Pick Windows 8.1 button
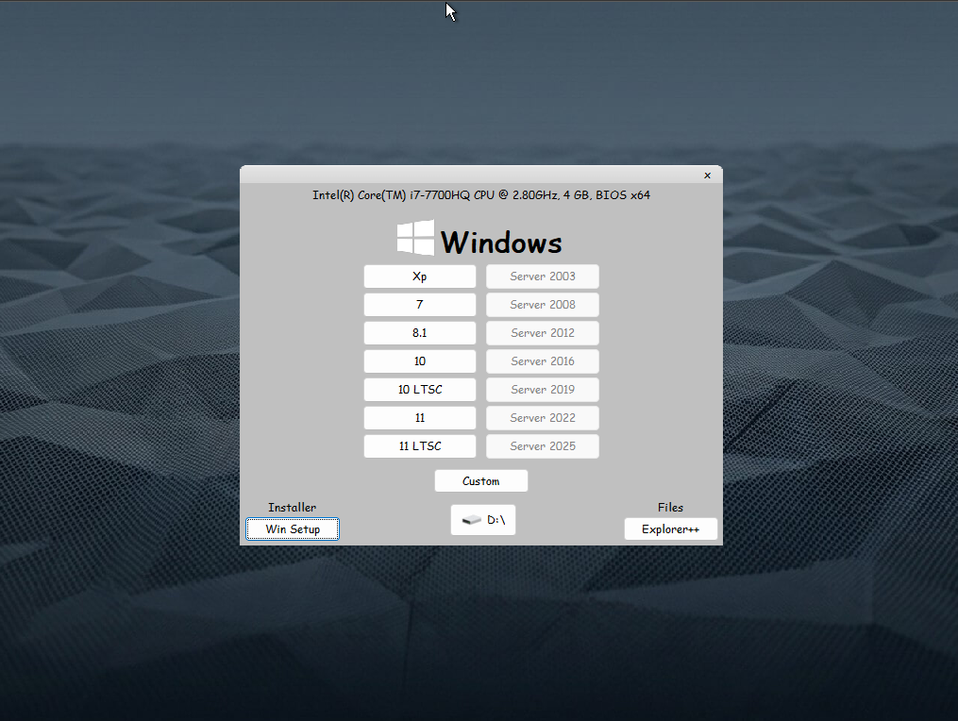 (420, 333)
